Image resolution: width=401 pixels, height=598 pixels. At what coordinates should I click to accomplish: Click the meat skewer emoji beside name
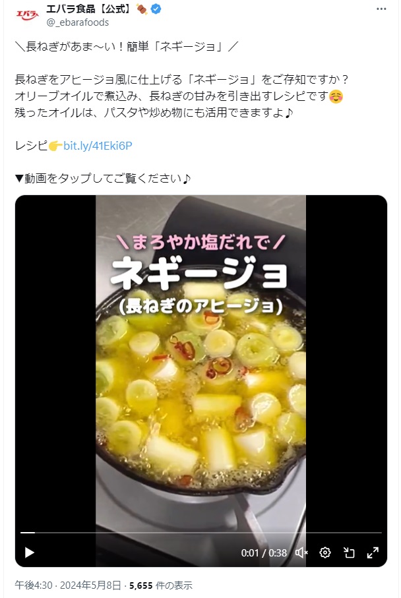coord(142,9)
